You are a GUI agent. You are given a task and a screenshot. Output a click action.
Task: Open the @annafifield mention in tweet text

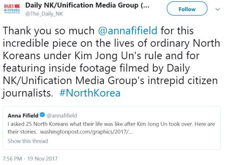coord(127,31)
